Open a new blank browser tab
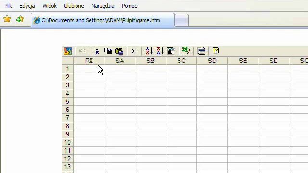The height and width of the screenshot is (173, 308). (181, 21)
